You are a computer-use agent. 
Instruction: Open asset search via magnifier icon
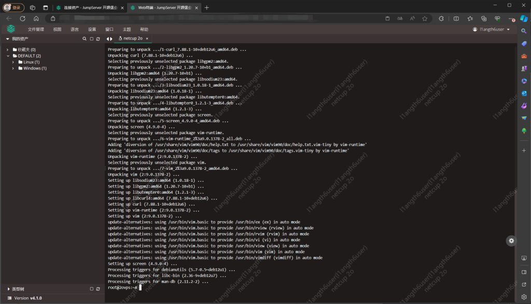[x=84, y=38]
